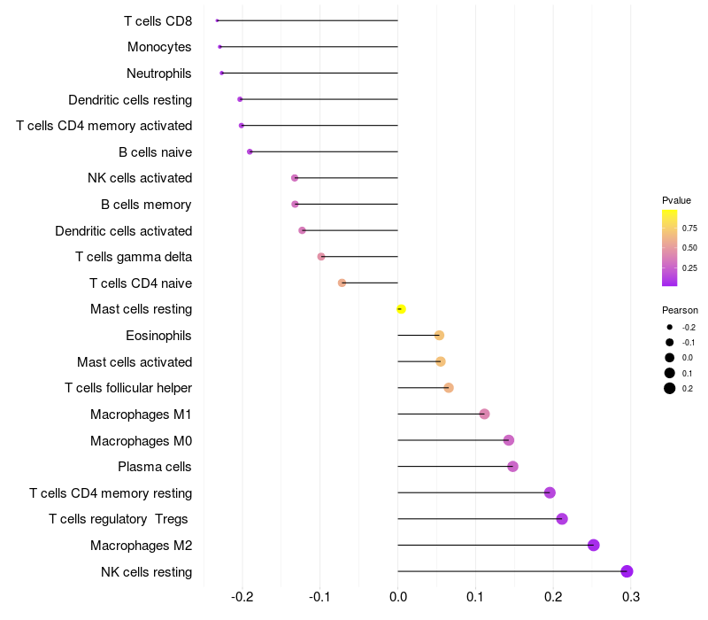Click the NK cells resting data point
The height and width of the screenshot is (620, 708).
coord(627,571)
